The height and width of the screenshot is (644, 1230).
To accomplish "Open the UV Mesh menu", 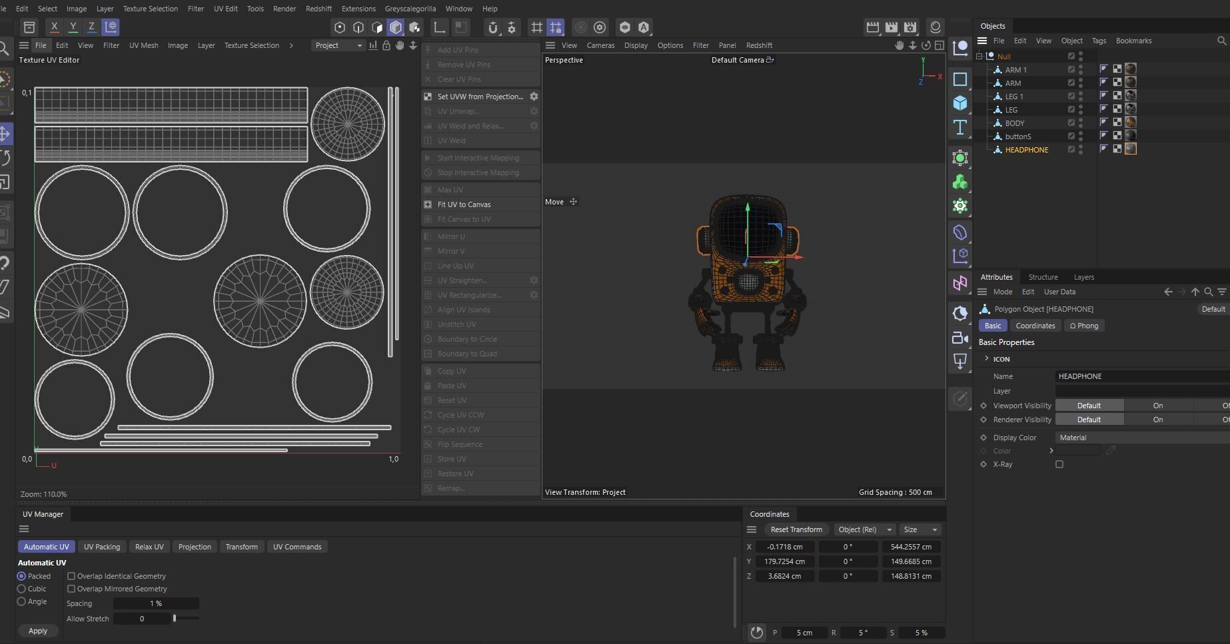I will pos(144,45).
